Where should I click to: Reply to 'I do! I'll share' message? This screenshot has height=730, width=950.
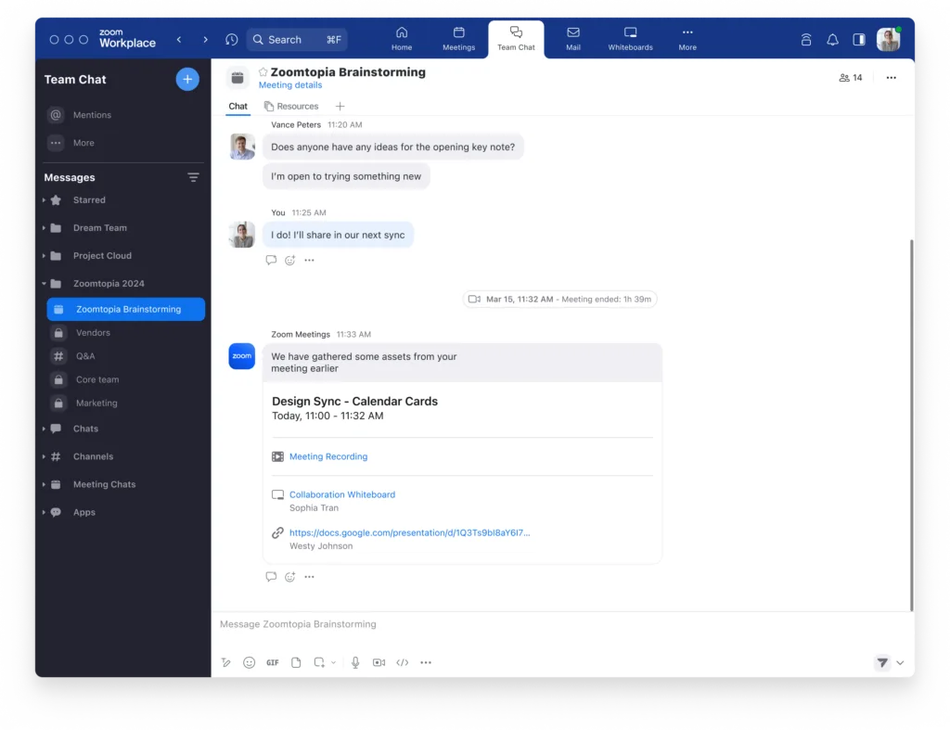point(271,260)
